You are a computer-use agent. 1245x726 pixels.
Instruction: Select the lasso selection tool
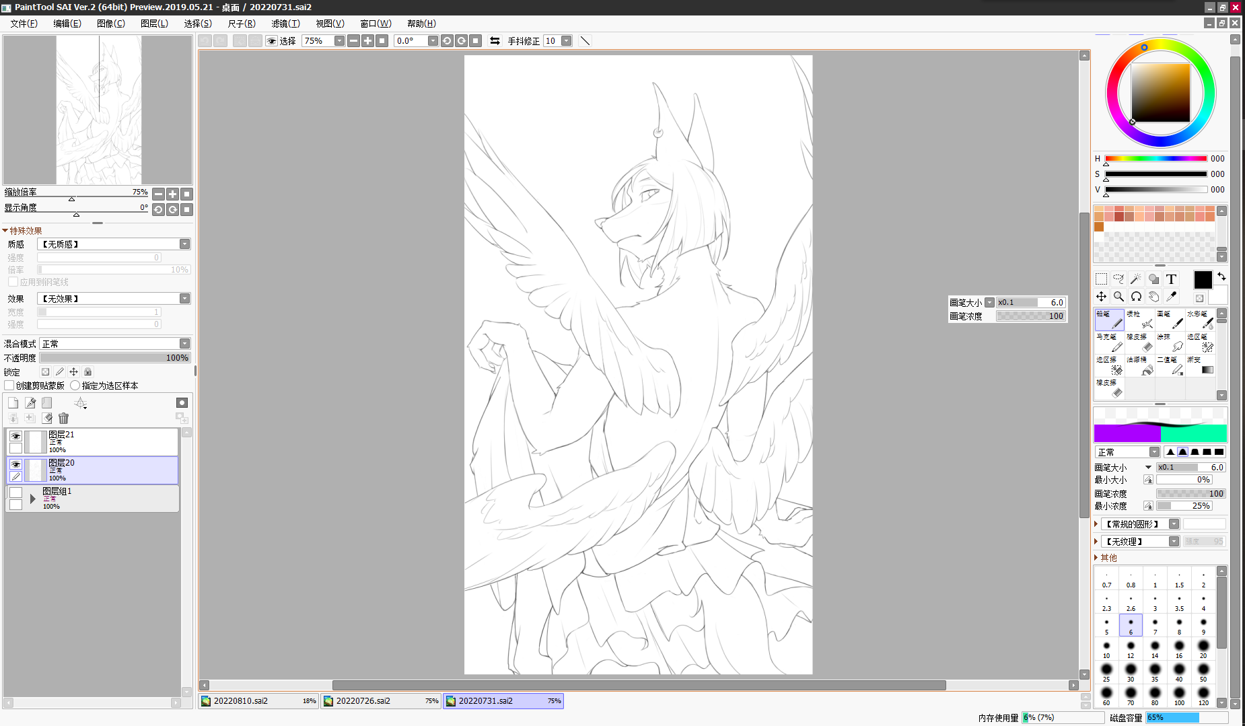(x=1118, y=279)
